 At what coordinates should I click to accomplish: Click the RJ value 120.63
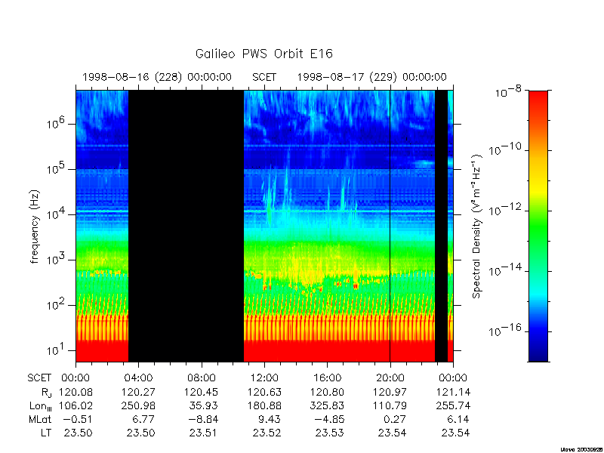[x=264, y=392]
